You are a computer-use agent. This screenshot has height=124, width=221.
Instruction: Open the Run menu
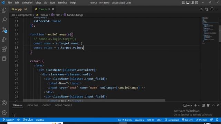pos(52,3)
